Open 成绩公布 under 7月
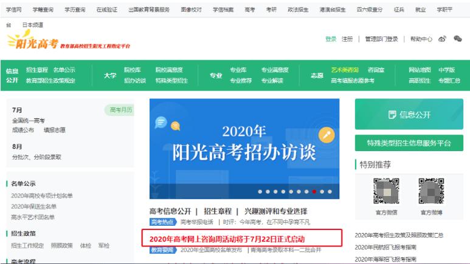The width and height of the screenshot is (470, 264). click(x=23, y=130)
